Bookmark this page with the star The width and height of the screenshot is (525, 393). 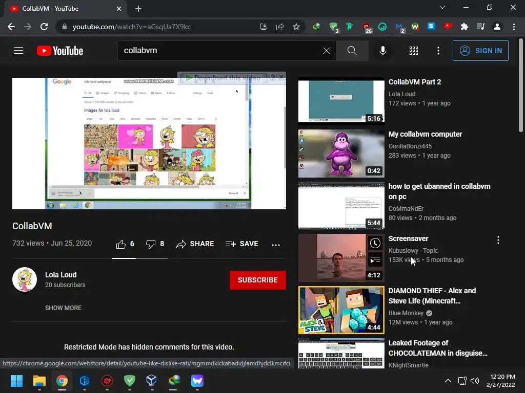click(x=296, y=27)
